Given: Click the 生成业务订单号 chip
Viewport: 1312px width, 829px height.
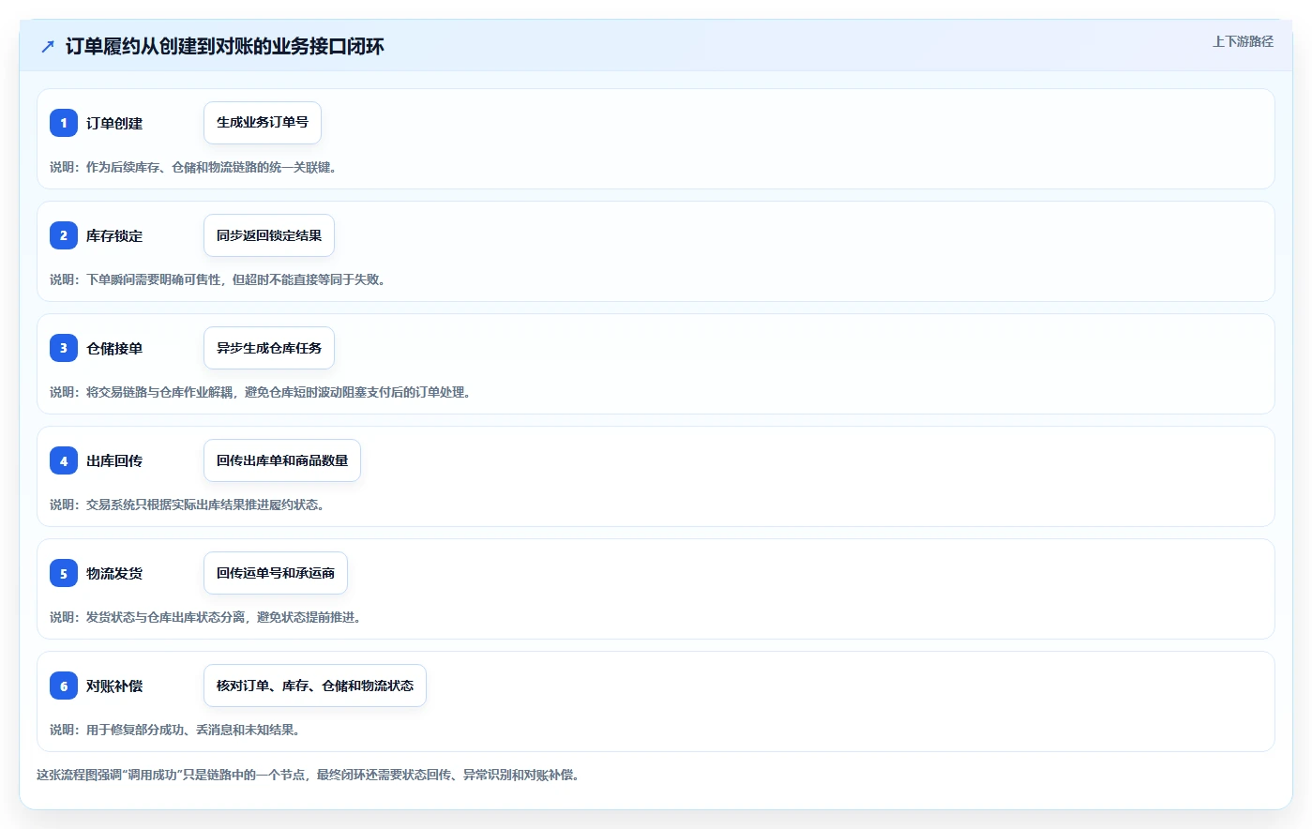Looking at the screenshot, I should [263, 123].
